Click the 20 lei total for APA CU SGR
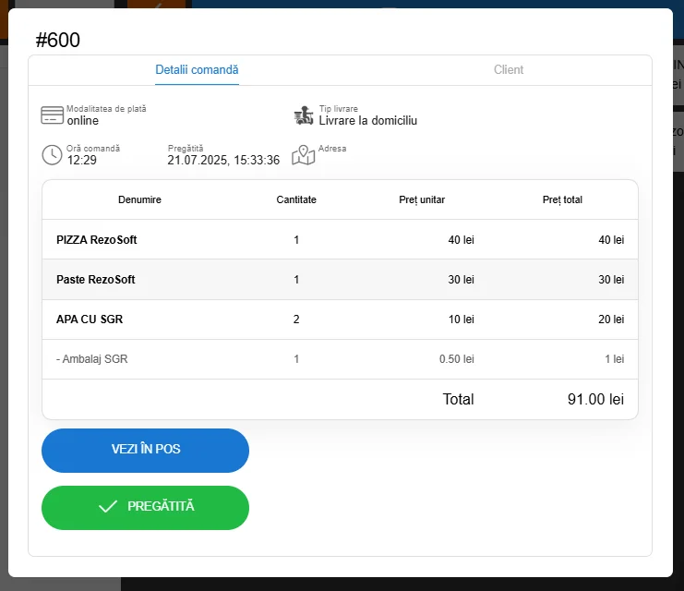684x591 pixels. [x=611, y=320]
